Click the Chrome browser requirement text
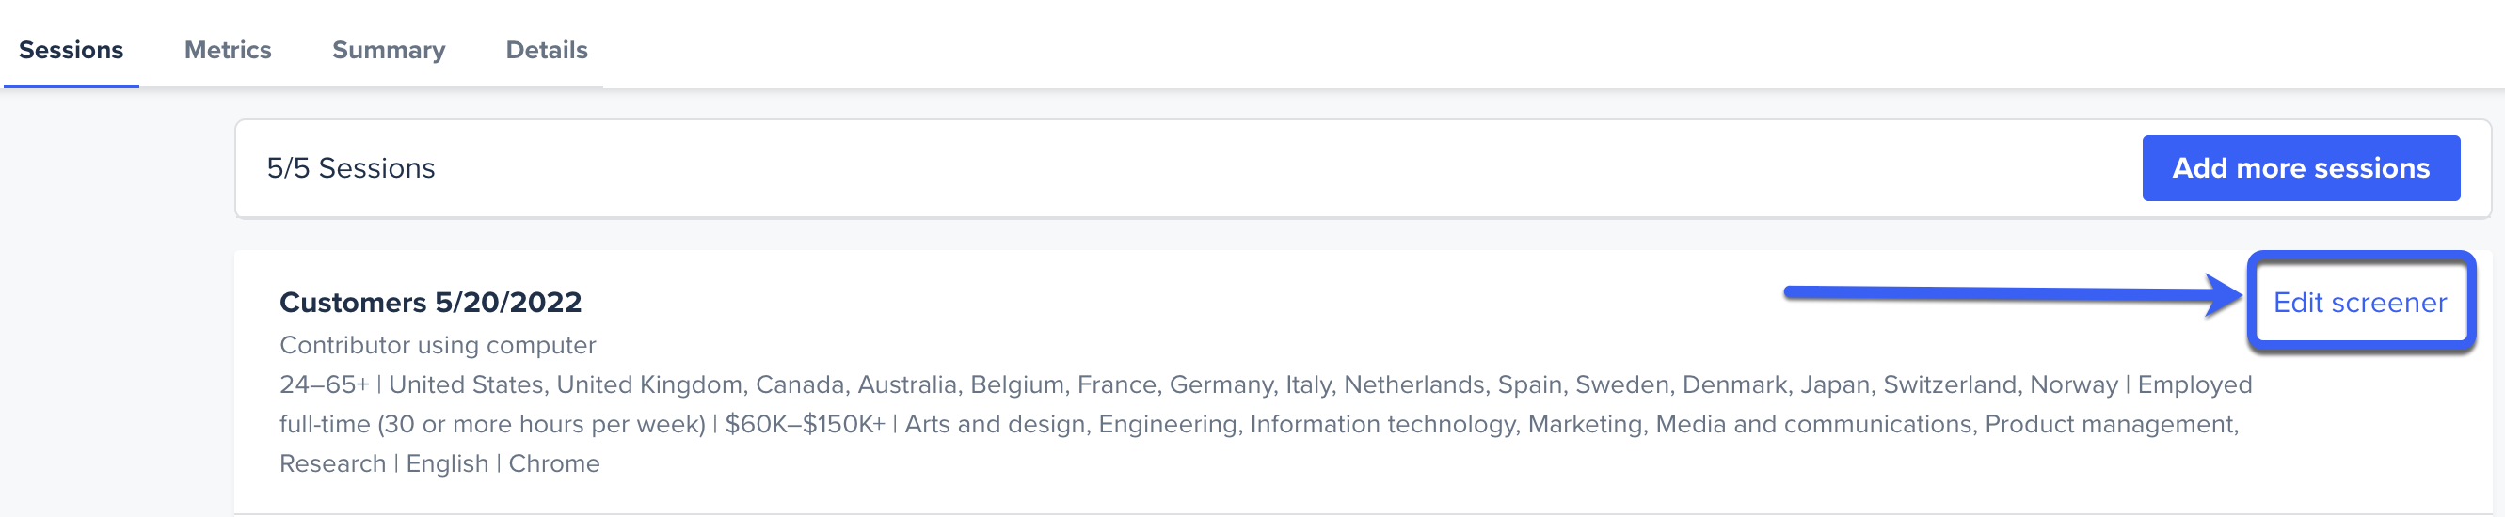This screenshot has height=517, width=2505. 554,463
